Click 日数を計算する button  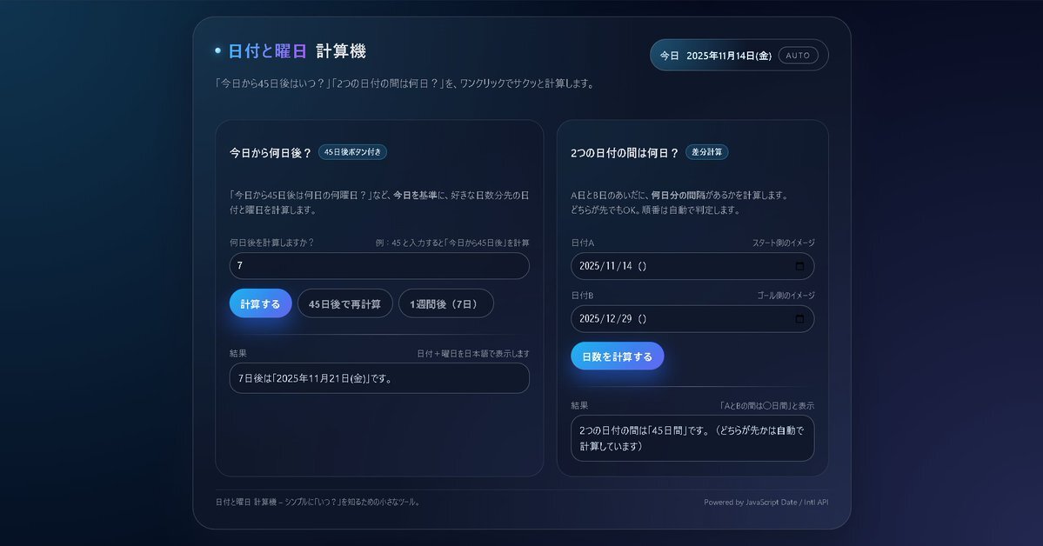618,356
